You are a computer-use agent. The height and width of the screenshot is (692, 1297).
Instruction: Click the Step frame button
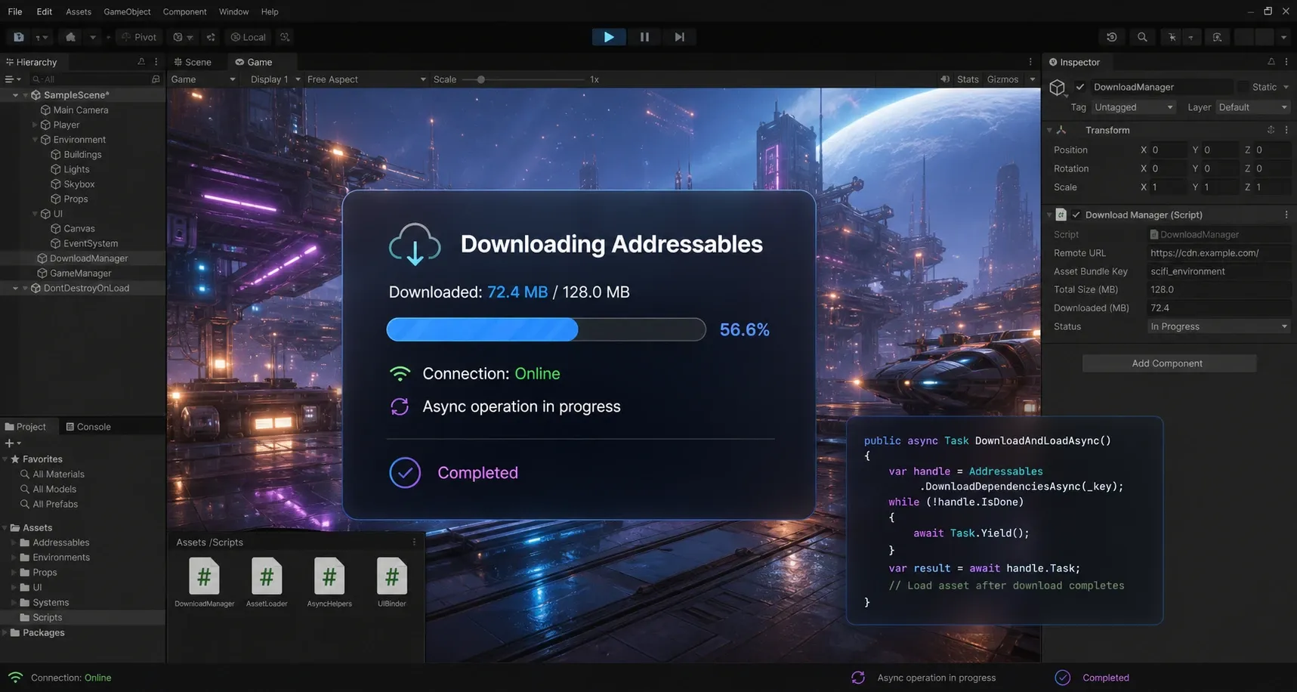[x=679, y=37]
